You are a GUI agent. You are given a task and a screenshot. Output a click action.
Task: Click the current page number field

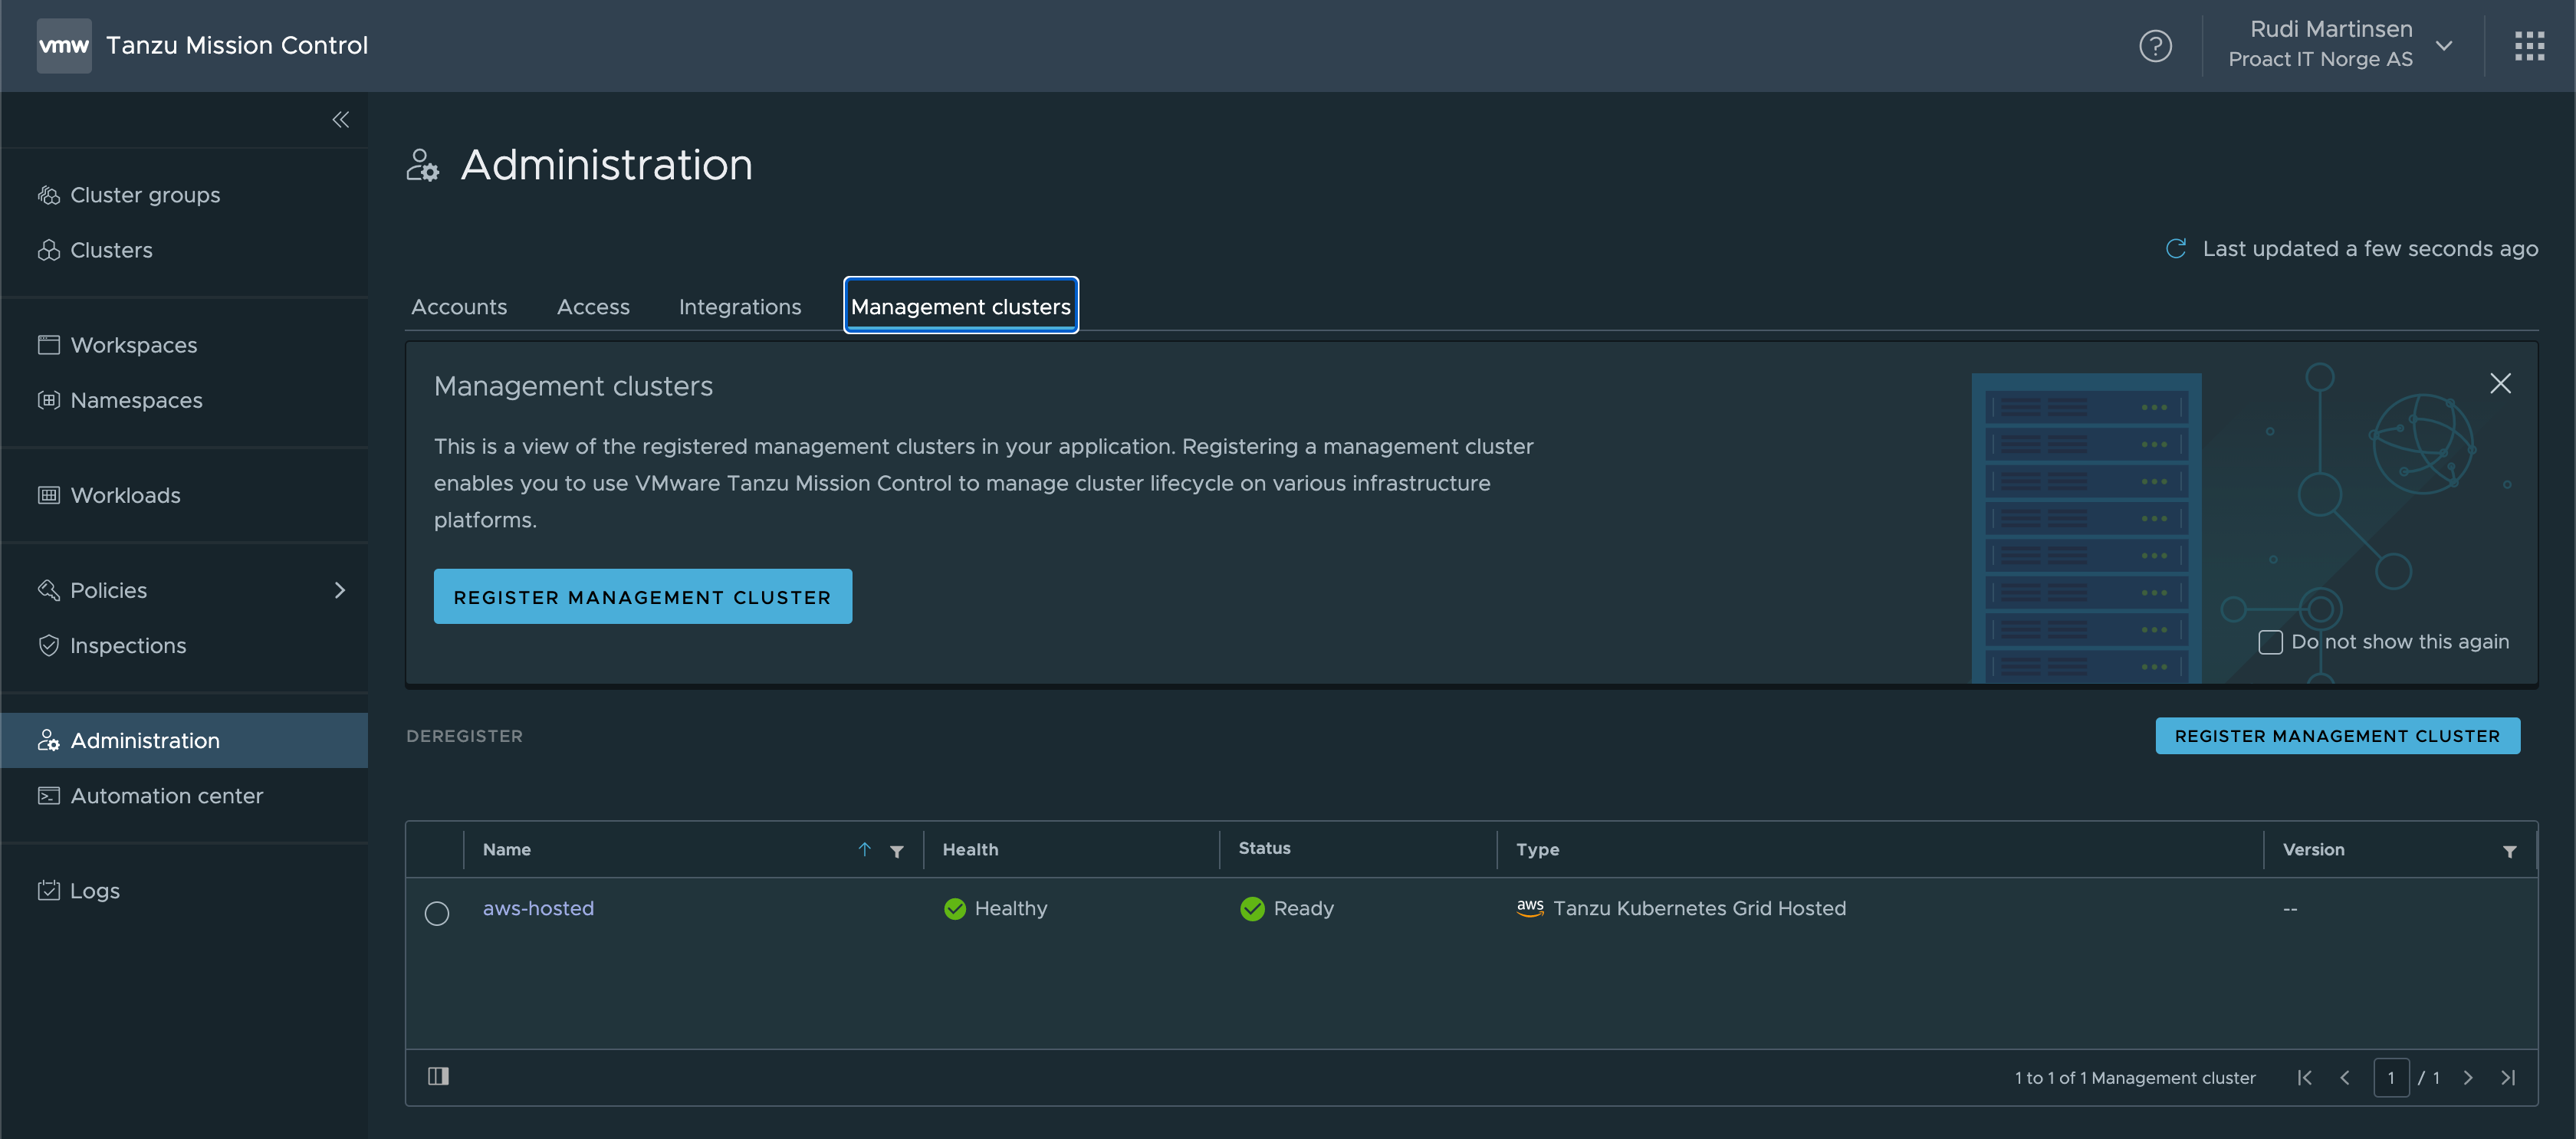pos(2391,1077)
